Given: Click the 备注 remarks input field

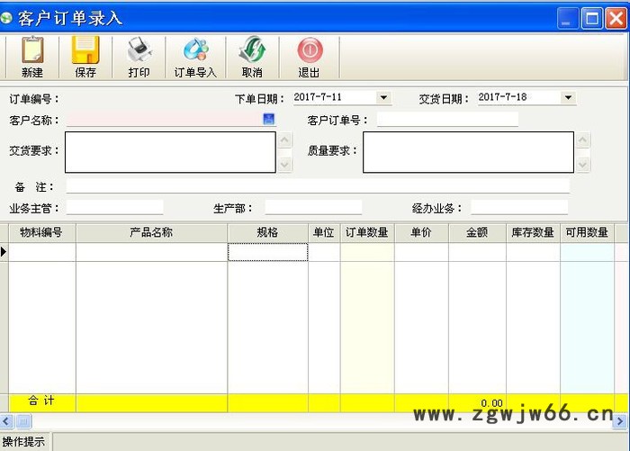Looking at the screenshot, I should [x=318, y=186].
